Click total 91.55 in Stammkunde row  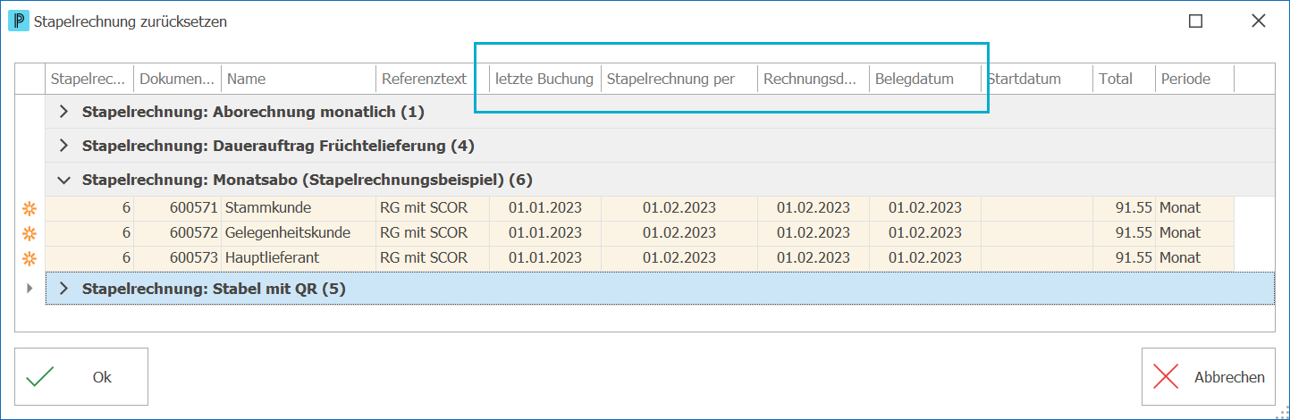pyautogui.click(x=1134, y=208)
